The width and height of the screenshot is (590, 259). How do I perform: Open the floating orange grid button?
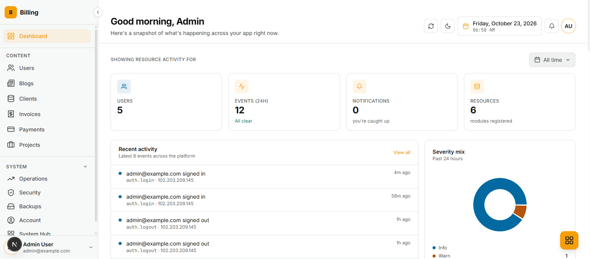tap(569, 241)
